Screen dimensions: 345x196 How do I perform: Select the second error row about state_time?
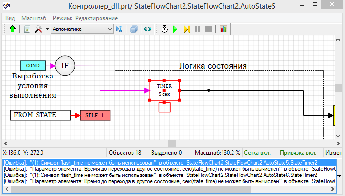click(170, 169)
